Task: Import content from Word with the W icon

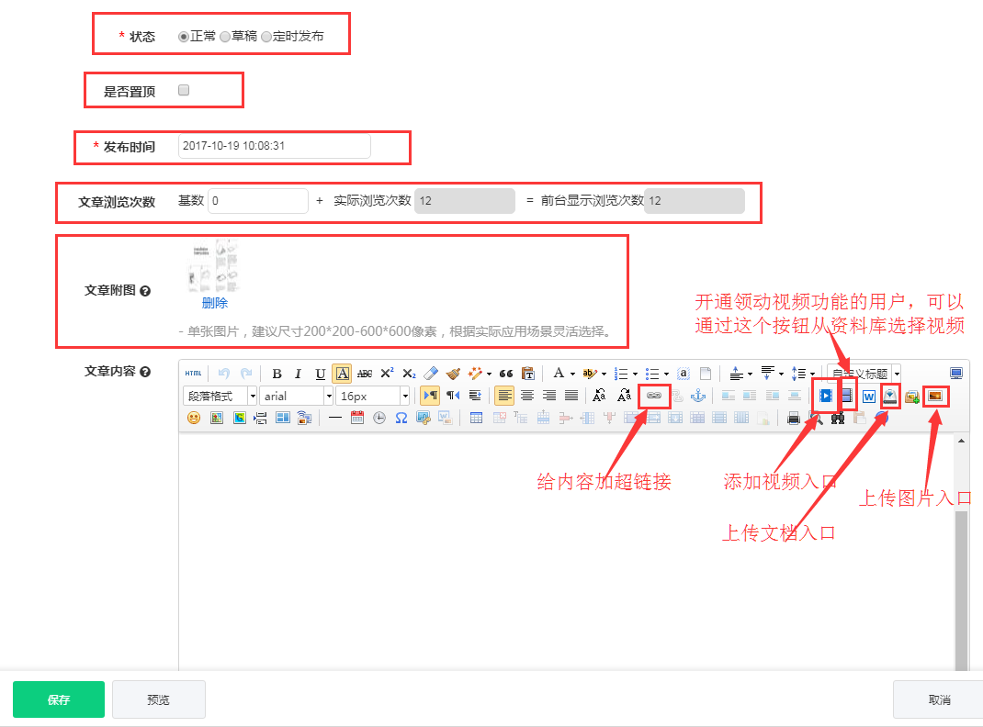Action: 868,396
